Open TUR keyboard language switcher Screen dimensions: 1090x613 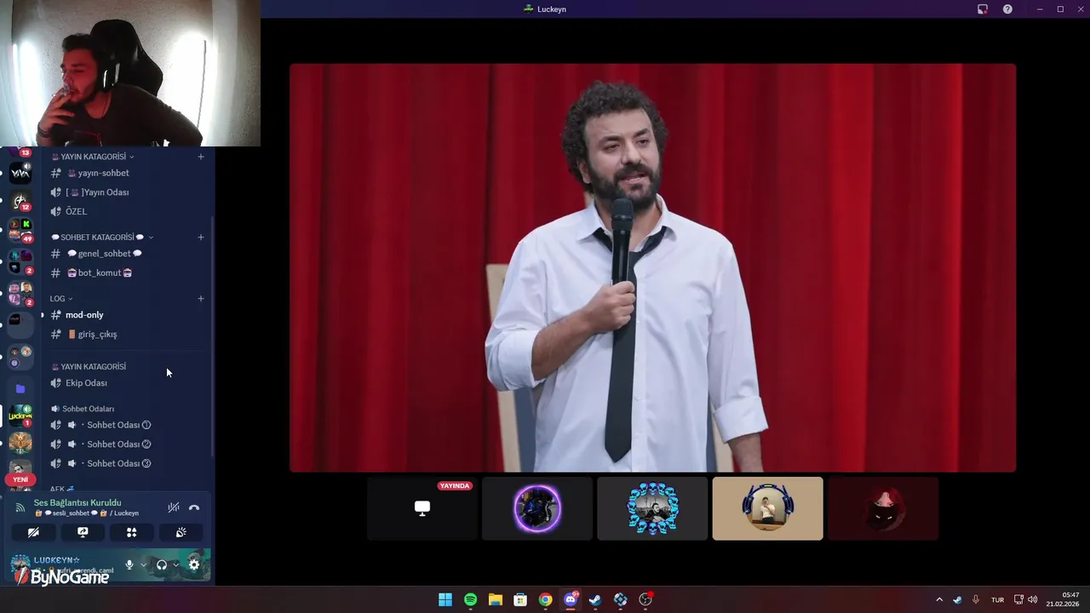[x=997, y=599]
